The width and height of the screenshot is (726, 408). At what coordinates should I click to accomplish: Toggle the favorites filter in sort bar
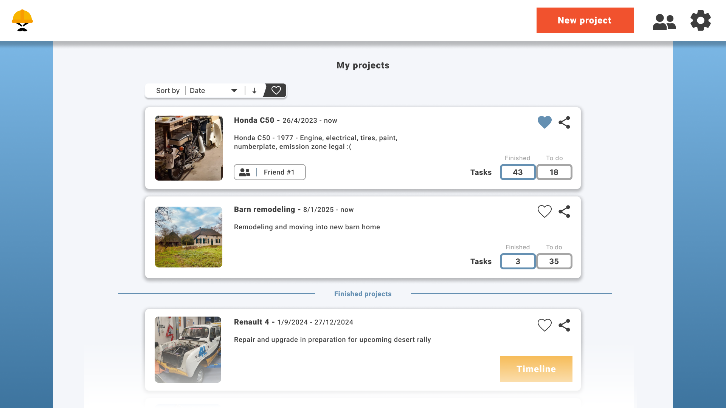pyautogui.click(x=276, y=91)
